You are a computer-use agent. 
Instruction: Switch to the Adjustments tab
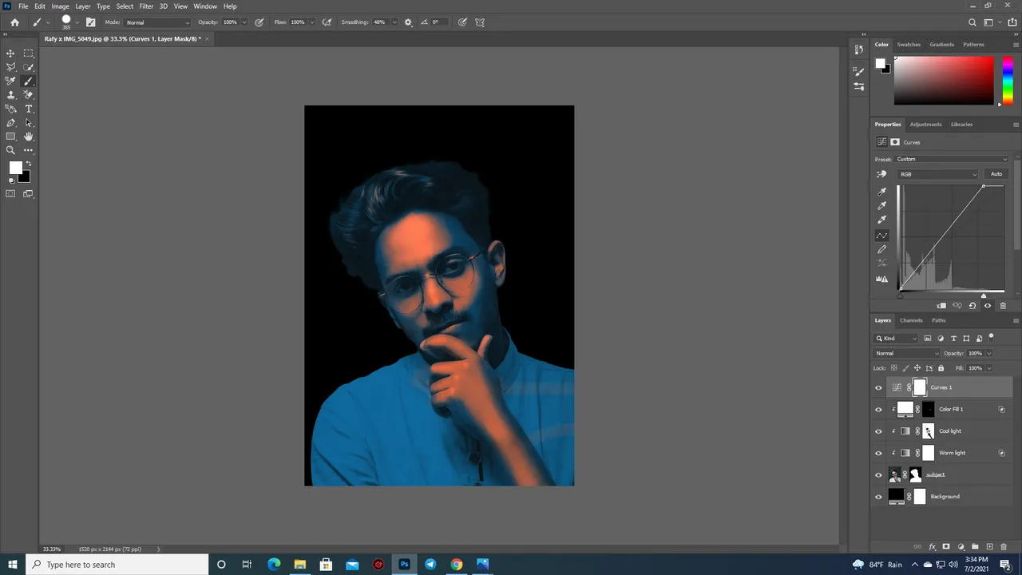925,125
